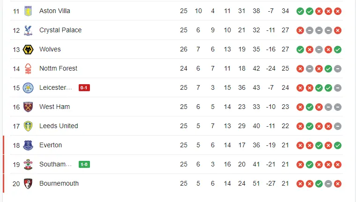The width and height of the screenshot is (356, 202).
Task: Click the Leeds United club crest
Action: coord(29,126)
